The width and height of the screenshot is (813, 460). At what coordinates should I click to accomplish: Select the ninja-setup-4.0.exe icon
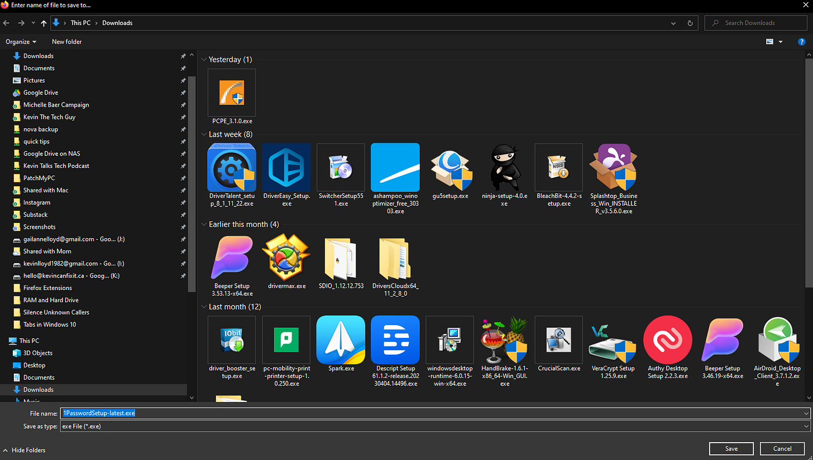[x=504, y=167]
